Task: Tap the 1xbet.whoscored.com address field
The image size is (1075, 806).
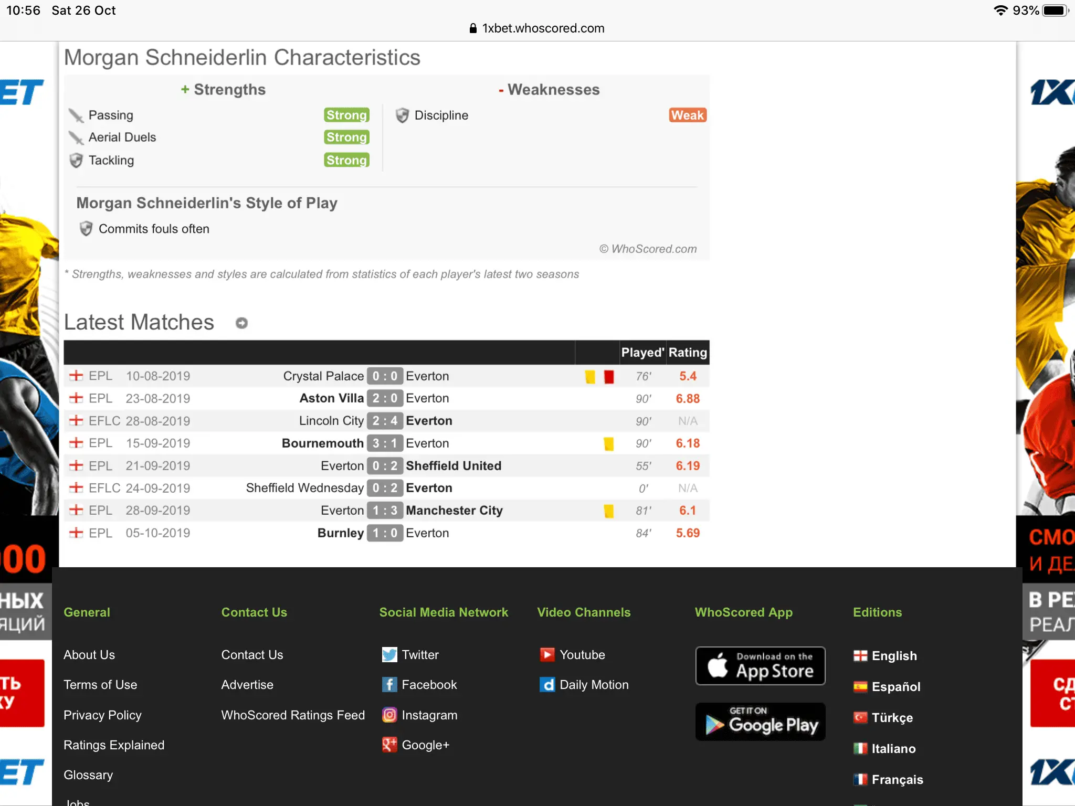Action: coord(537,28)
